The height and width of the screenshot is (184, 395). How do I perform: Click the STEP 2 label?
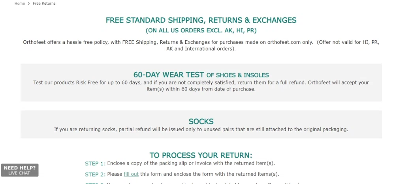tap(95, 174)
